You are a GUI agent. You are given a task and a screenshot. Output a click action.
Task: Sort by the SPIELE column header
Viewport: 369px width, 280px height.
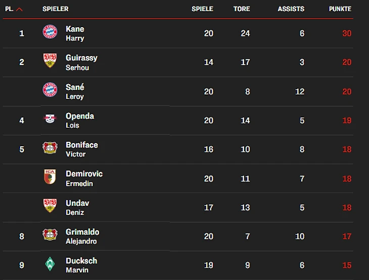click(202, 9)
